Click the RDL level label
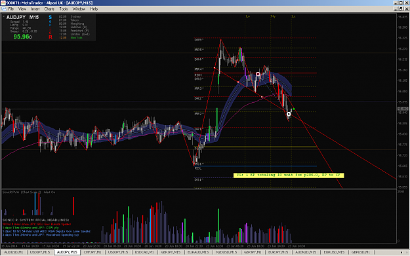Viewport: 410px width, 256px height. 198,168
